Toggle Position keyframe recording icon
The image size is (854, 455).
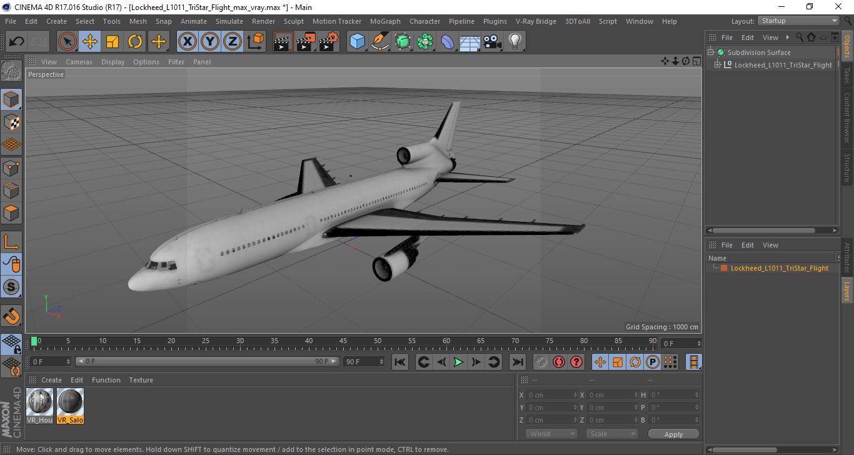point(600,362)
